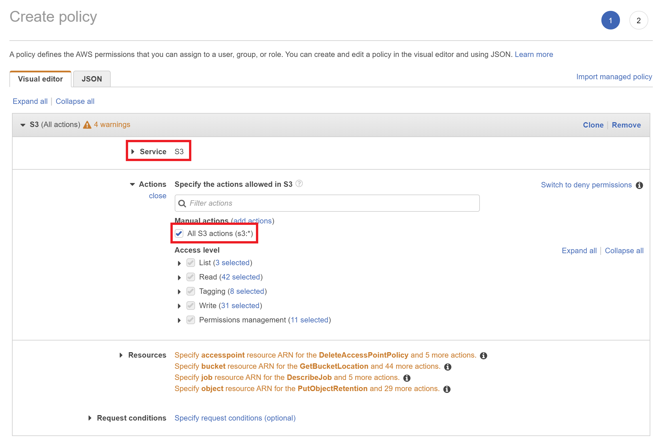Image resolution: width=664 pixels, height=438 pixels.
Task: Toggle the Write access level checkbox
Action: (191, 306)
